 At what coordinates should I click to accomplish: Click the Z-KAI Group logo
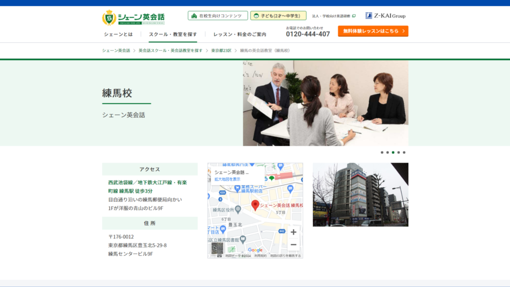point(385,15)
